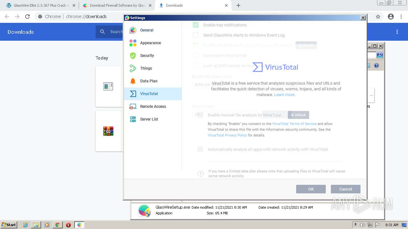
Task: Reload the Chrome page
Action: 27,17
